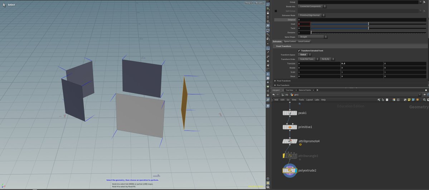This screenshot has width=429, height=190.
Task: Open the Labs menu in network editor
Action: tap(317, 100)
